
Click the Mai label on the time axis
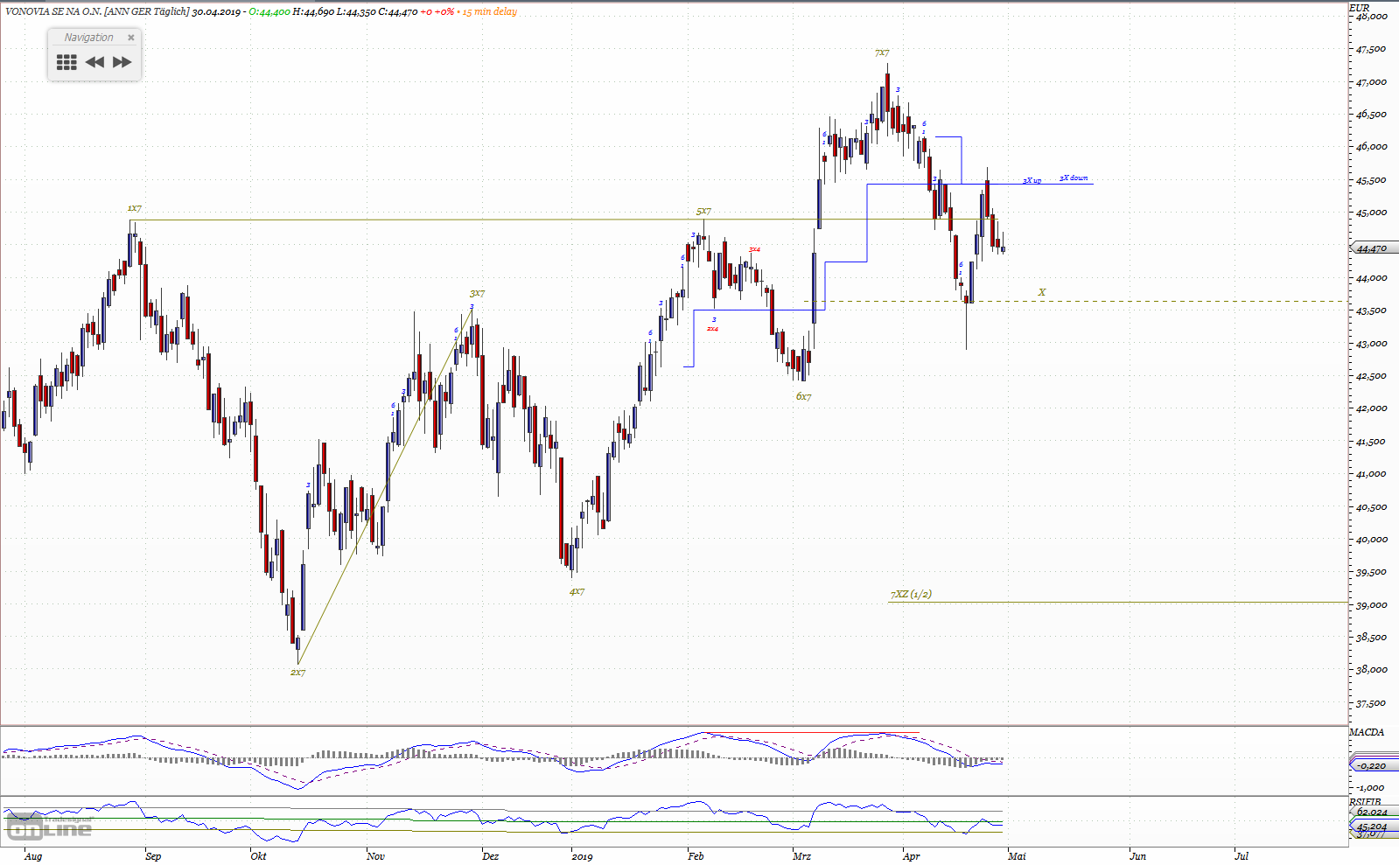(1017, 856)
